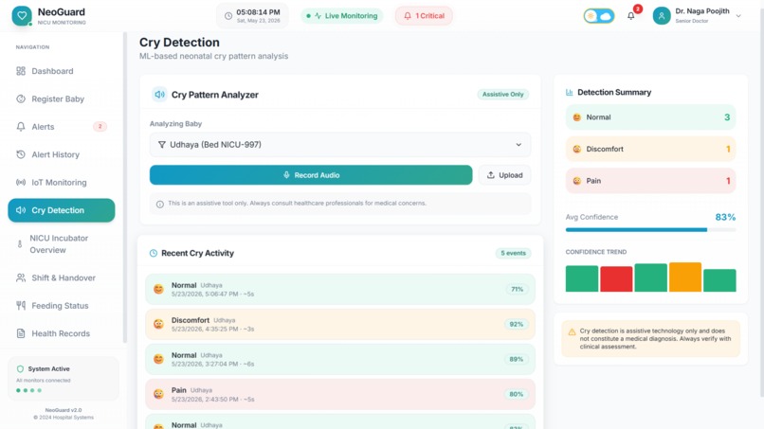Click the Live Monitoring status pill
Viewport: 764px width, 429px height.
coord(342,16)
